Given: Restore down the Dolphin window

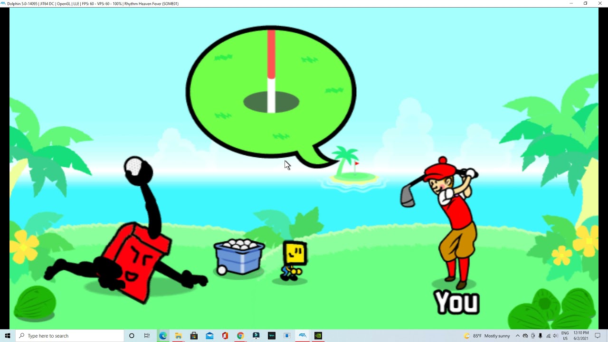Looking at the screenshot, I should (x=585, y=3).
